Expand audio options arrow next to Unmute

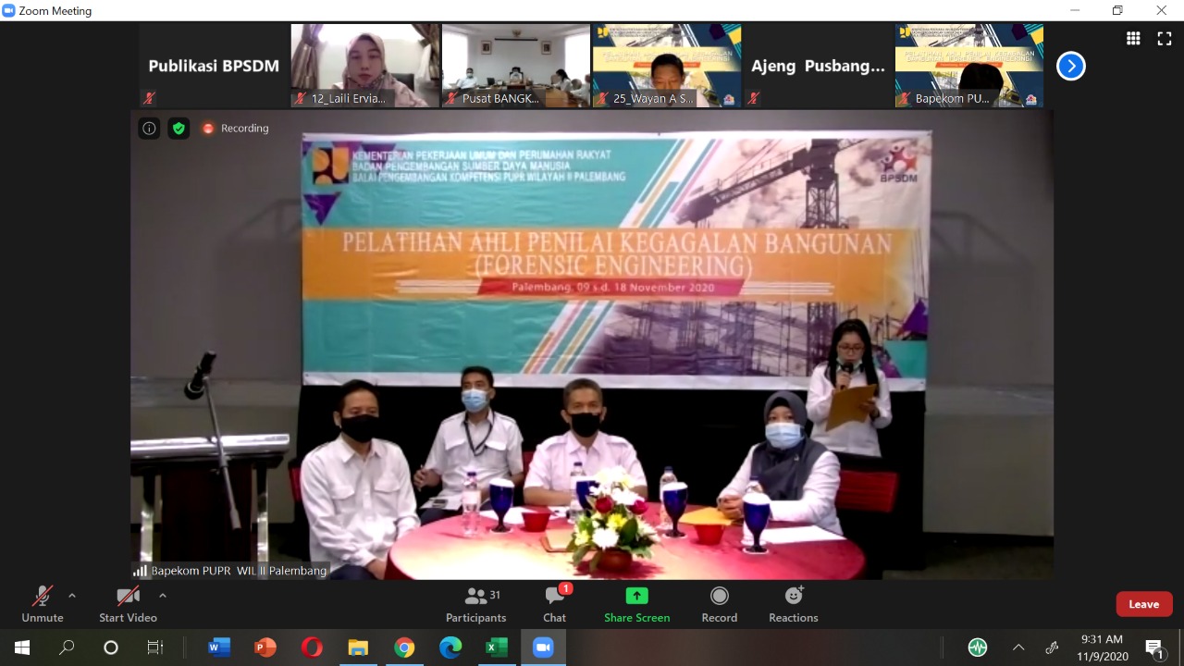point(72,596)
